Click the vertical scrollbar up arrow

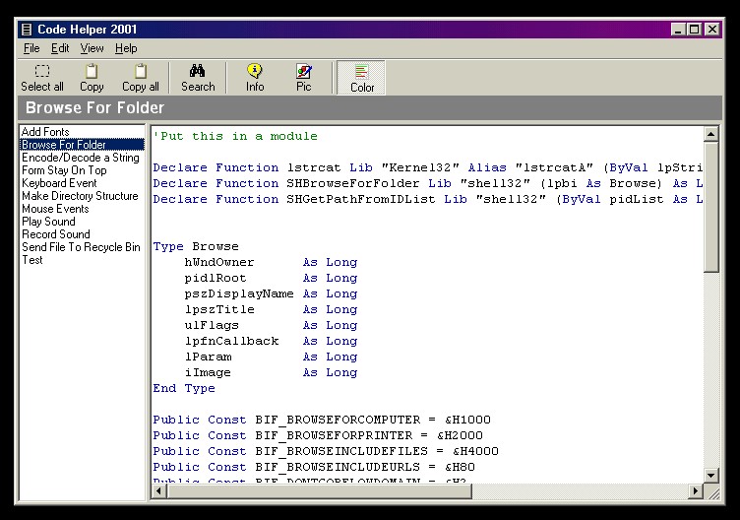point(710,134)
